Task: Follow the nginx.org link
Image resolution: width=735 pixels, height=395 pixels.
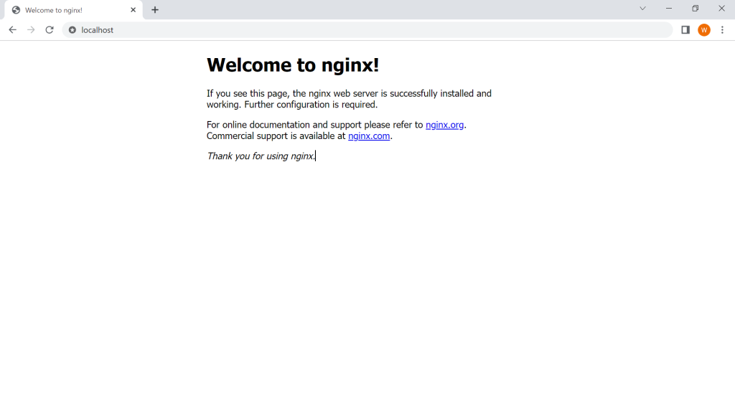Action: 444,125
